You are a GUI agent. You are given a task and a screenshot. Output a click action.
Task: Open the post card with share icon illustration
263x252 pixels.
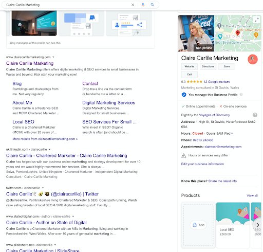click(x=129, y=23)
